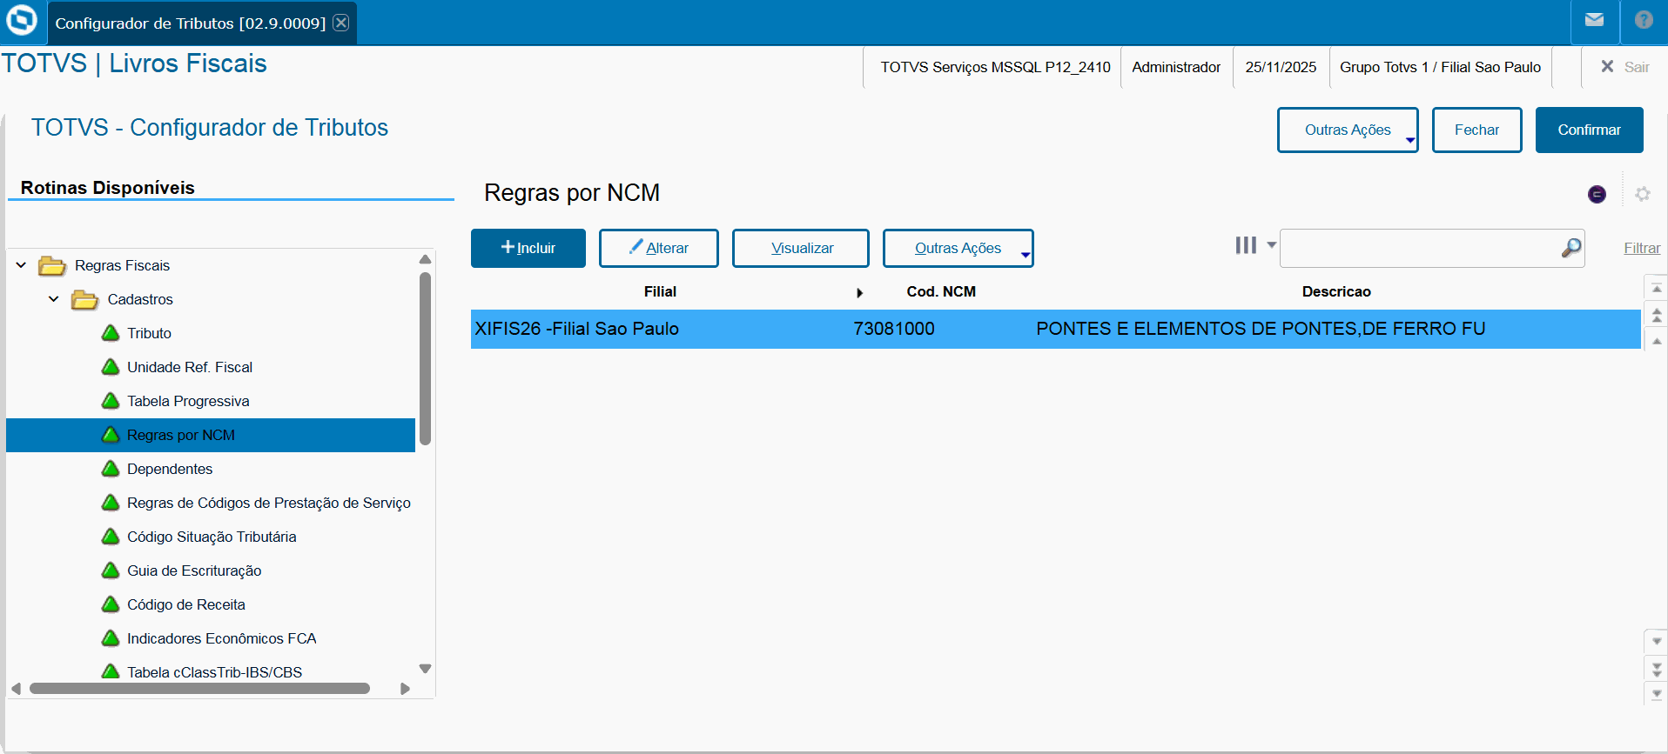Viewport: 1668px width, 754px height.
Task: Click Grupo Totvs 1 / Filial Sao Paulo
Action: tap(1440, 67)
